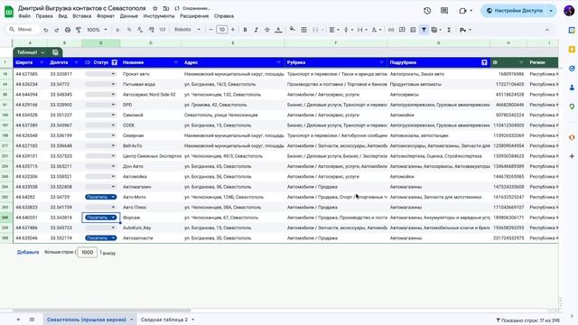Open the comments history icon
The height and width of the screenshot is (325, 578).
pyautogui.click(x=444, y=11)
